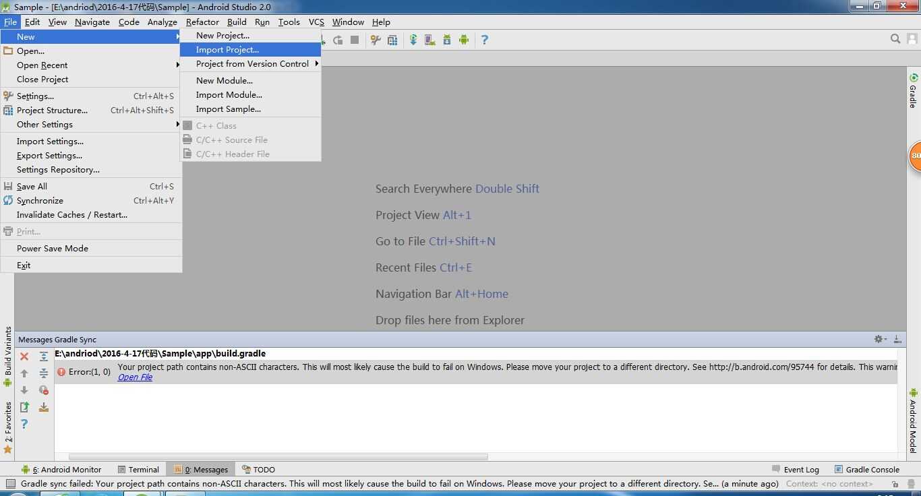This screenshot has height=496, width=921.
Task: Open Settings... from File menu
Action: click(x=91, y=96)
